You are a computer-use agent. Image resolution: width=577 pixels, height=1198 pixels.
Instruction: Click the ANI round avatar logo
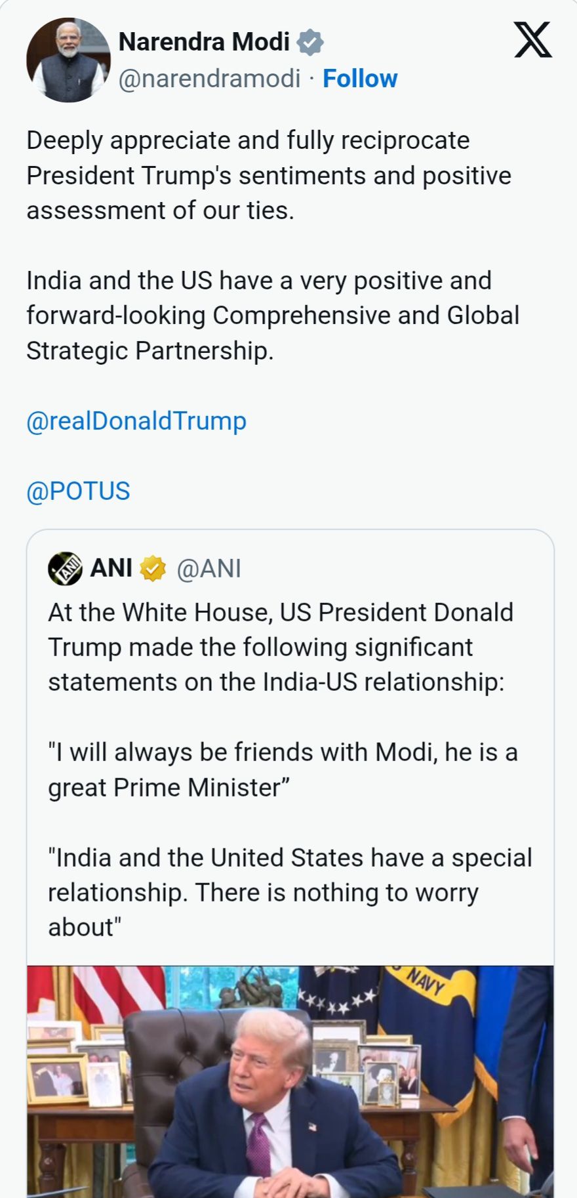[x=65, y=568]
